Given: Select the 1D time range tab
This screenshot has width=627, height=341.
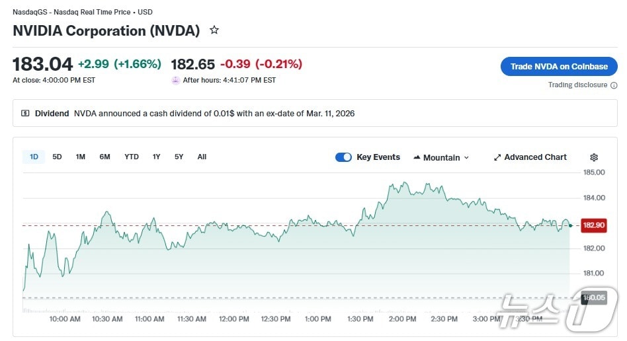Looking at the screenshot, I should [34, 157].
